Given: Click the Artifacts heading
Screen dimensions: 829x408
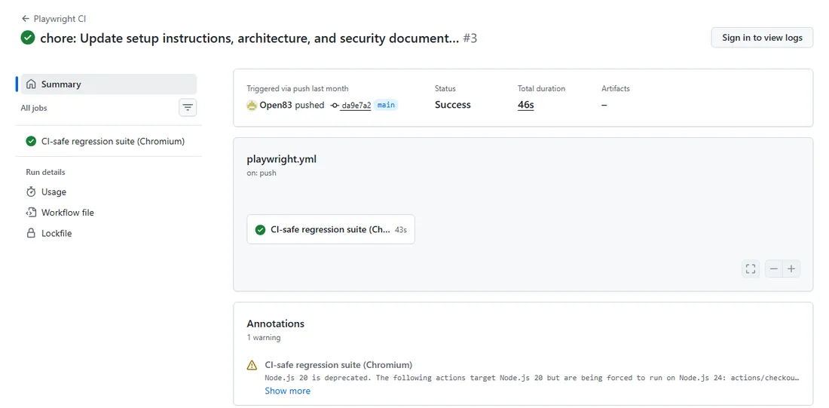Looking at the screenshot, I should 616,88.
